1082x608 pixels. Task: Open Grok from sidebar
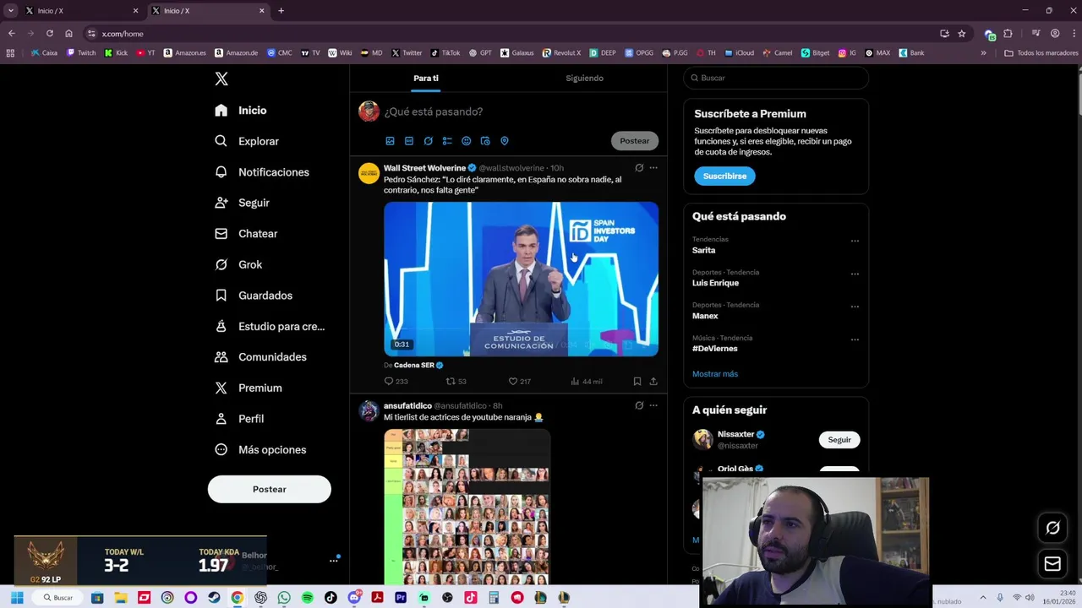coord(238,264)
